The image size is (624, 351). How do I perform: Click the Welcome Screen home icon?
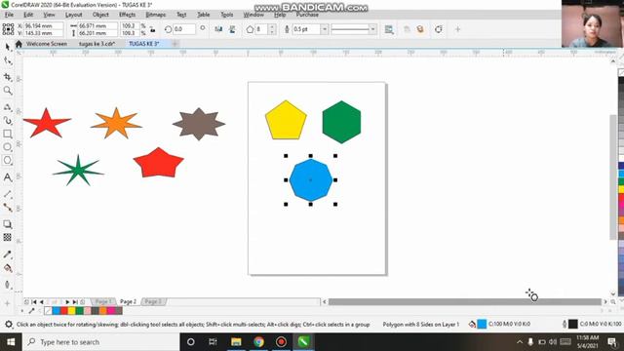[19, 44]
